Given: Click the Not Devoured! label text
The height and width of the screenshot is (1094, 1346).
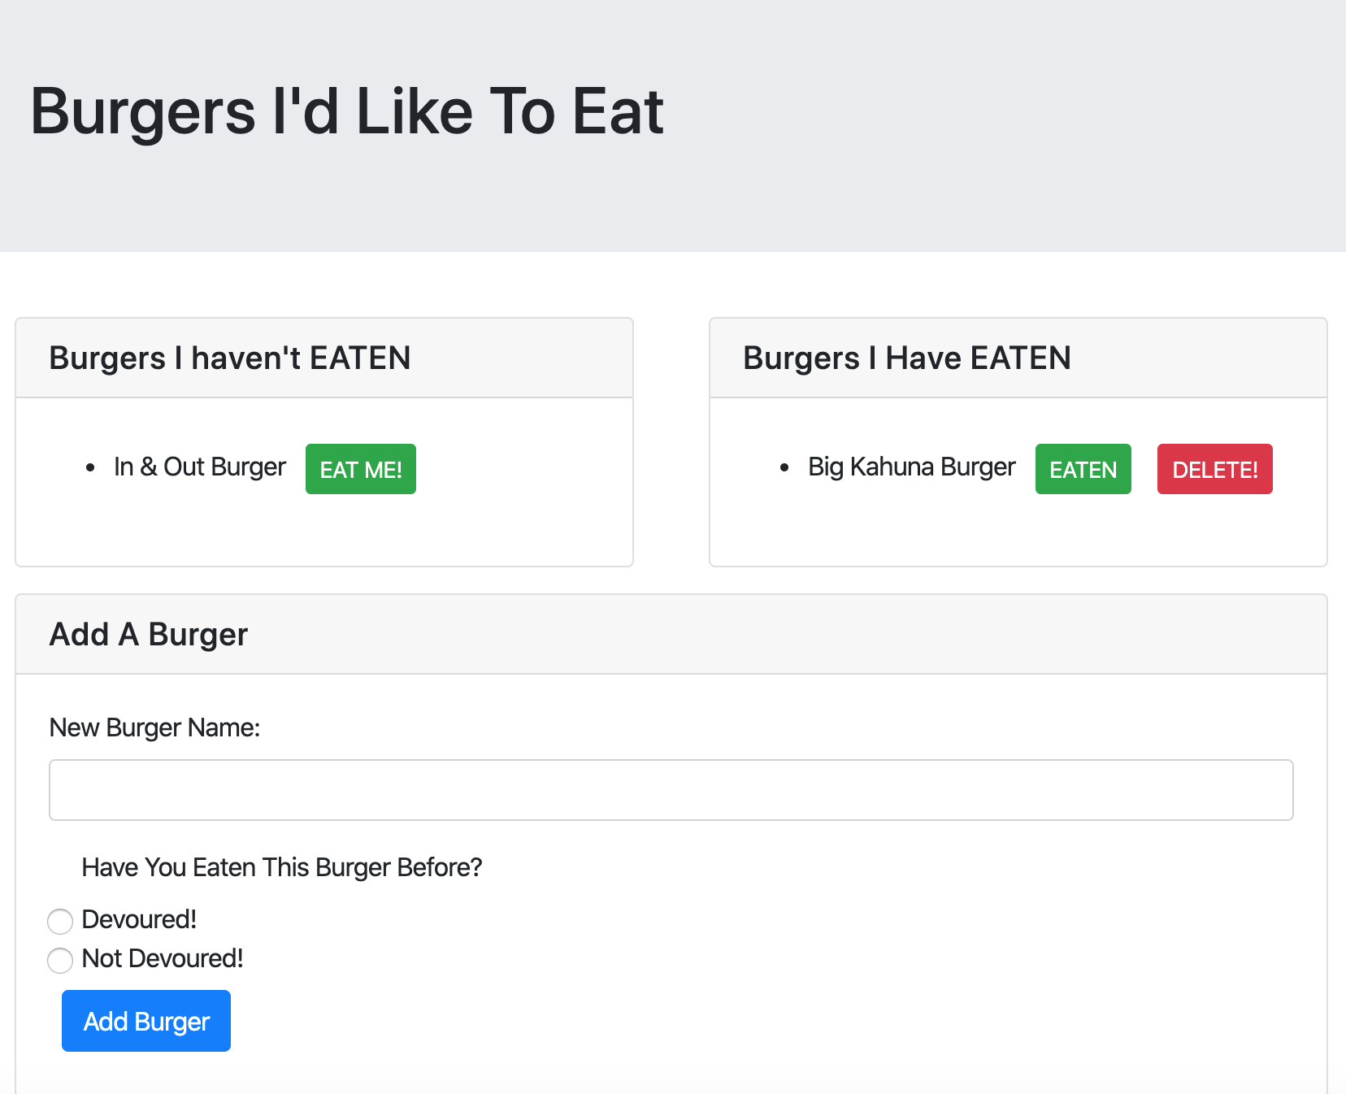Looking at the screenshot, I should click(162, 958).
